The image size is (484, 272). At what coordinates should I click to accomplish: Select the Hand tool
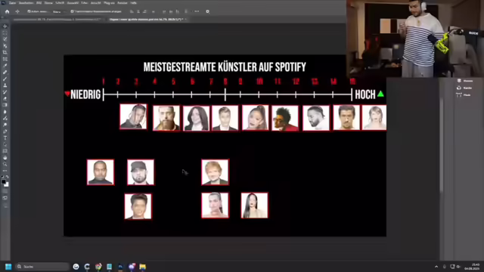(5, 158)
